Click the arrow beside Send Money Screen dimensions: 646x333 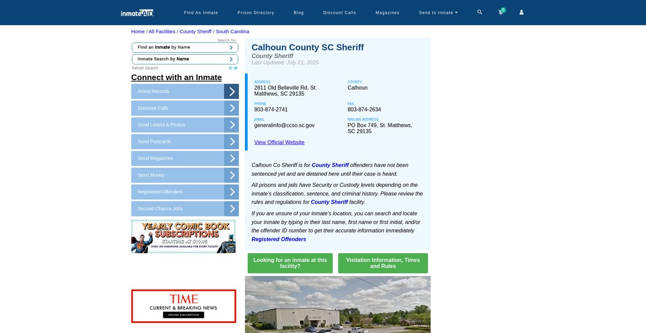pyautogui.click(x=231, y=175)
